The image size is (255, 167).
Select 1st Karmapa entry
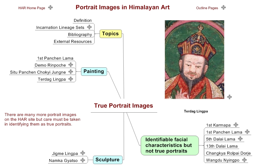point(218,125)
